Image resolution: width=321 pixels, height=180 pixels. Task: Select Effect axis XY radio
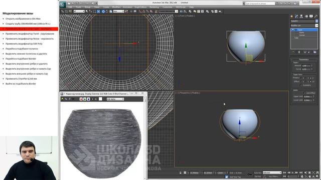click(310, 81)
